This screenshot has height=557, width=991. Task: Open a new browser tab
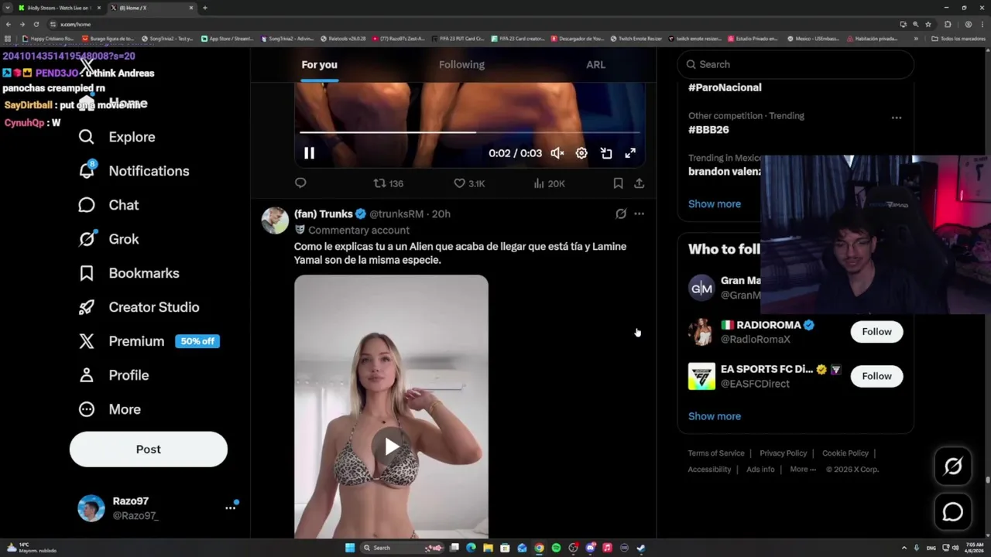point(205,8)
